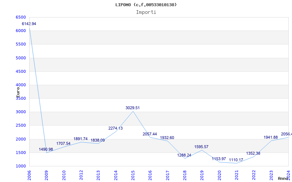The height and width of the screenshot is (182, 292).
Task: Click the y-axis value 4500
Action: click(21, 71)
